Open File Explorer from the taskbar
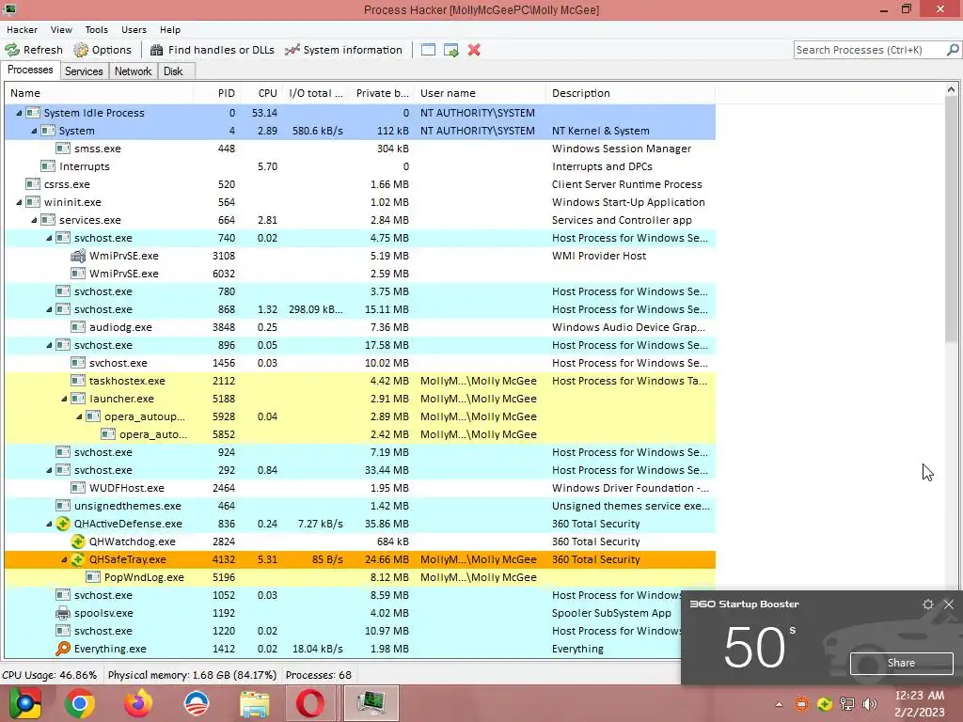Viewport: 963px width, 722px height. click(x=254, y=703)
